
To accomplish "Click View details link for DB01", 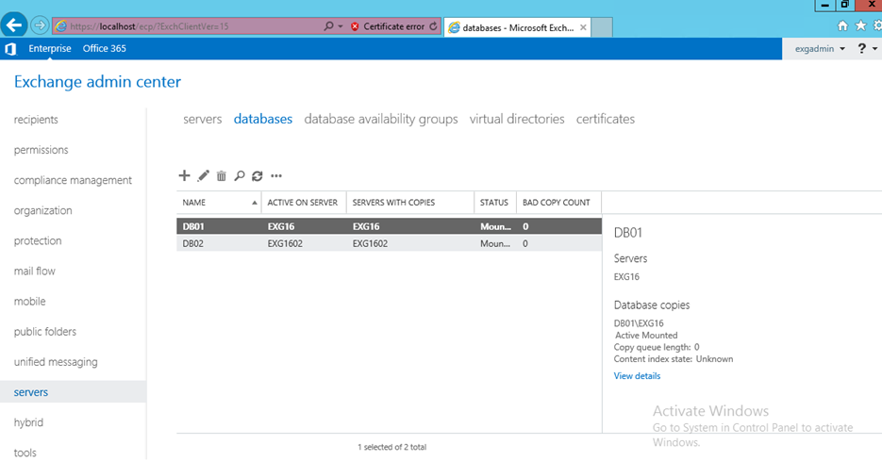I will pyautogui.click(x=637, y=376).
